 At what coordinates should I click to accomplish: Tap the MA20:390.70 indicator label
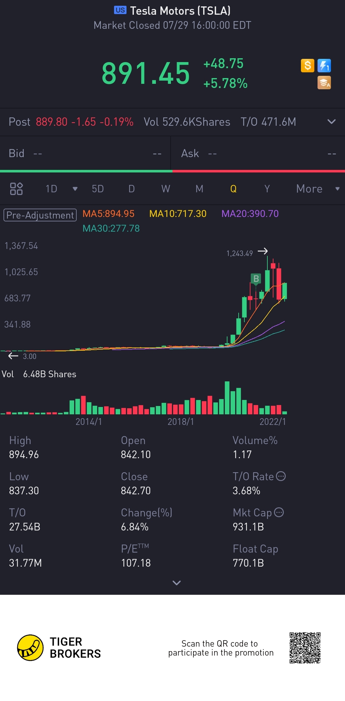pyautogui.click(x=250, y=214)
